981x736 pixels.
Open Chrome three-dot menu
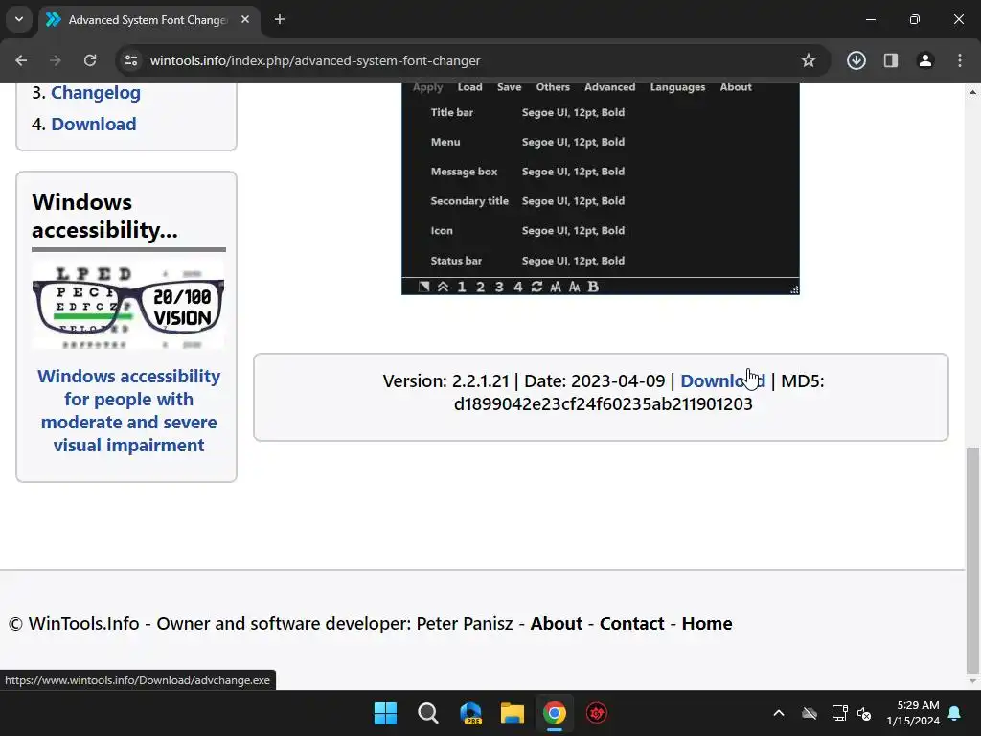[x=960, y=60]
